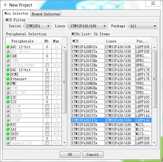Toggle the RTC peripheral checkbox
The height and width of the screenshot is (162, 163).
pos(47,125)
